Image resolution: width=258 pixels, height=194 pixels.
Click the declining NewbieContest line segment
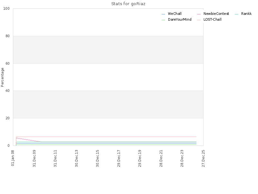click(x=28, y=140)
